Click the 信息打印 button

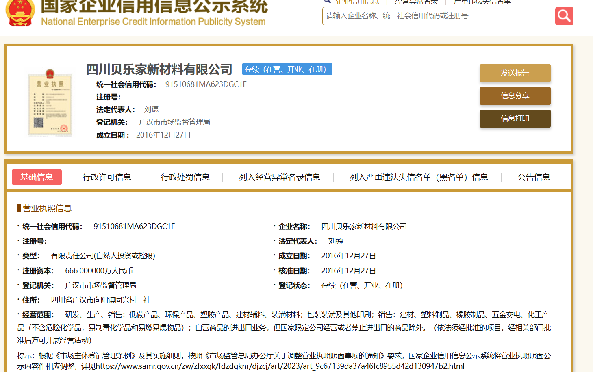click(515, 119)
